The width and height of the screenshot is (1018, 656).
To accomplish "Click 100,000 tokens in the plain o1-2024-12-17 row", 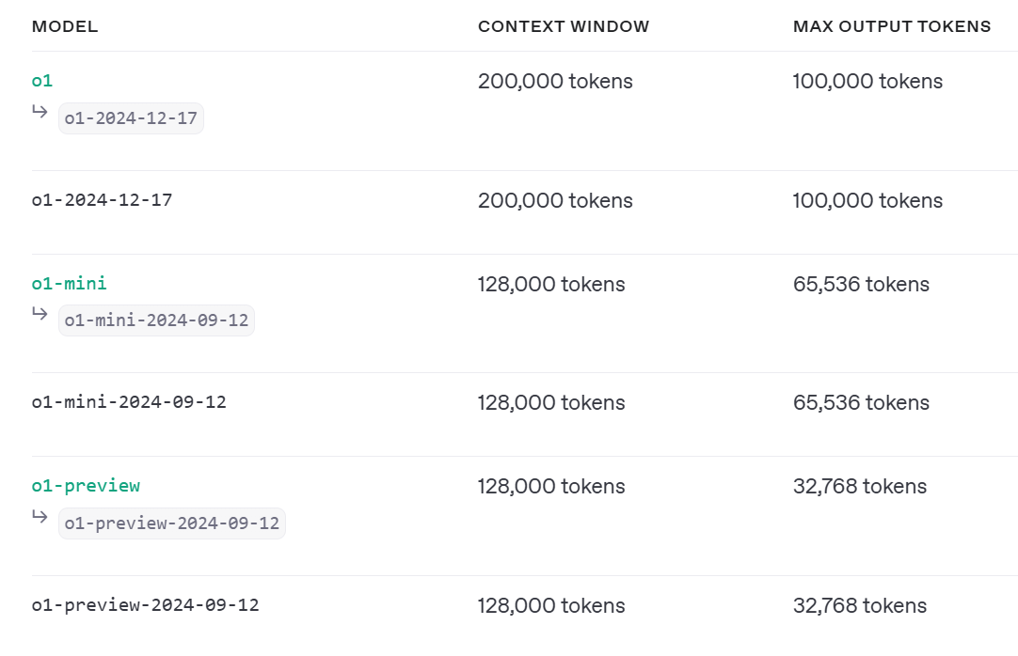I will [867, 201].
